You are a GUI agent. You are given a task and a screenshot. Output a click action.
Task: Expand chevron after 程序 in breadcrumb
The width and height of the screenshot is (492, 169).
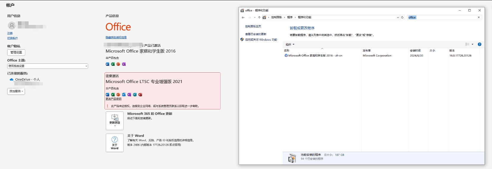tap(295, 17)
